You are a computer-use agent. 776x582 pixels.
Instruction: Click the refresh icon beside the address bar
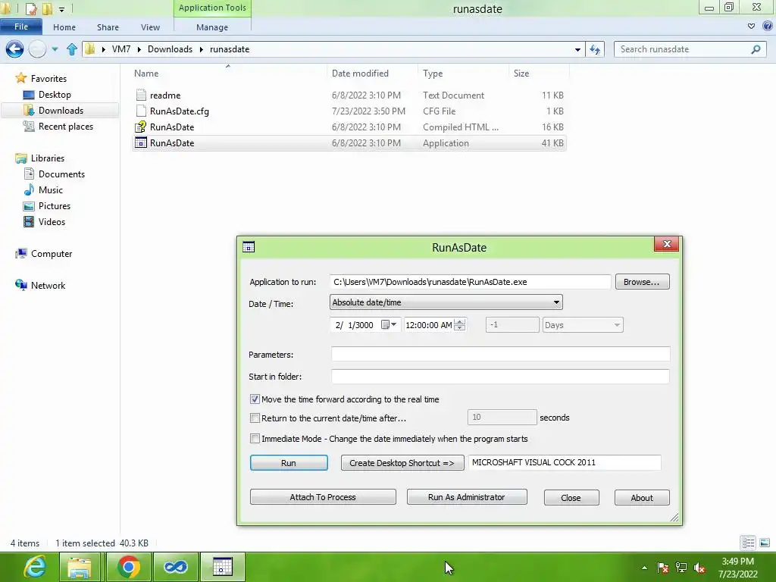pos(595,49)
